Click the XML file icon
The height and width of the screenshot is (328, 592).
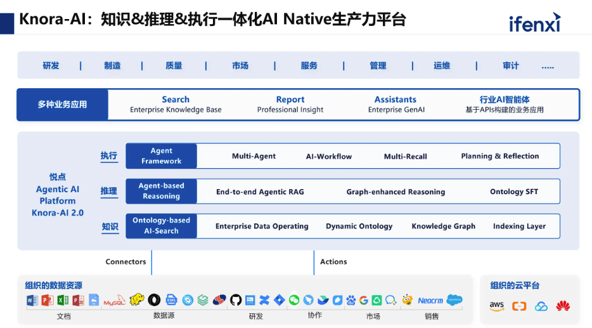pyautogui.click(x=171, y=300)
